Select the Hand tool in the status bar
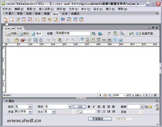The image size is (162, 127). tap(105, 95)
